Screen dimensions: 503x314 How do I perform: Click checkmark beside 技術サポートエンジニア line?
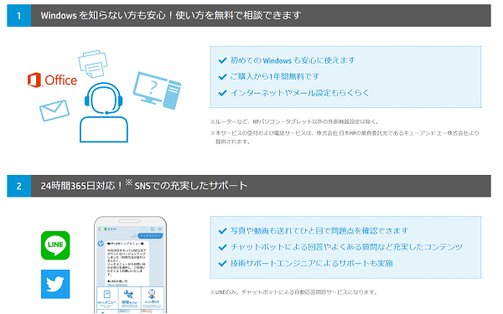pos(222,264)
